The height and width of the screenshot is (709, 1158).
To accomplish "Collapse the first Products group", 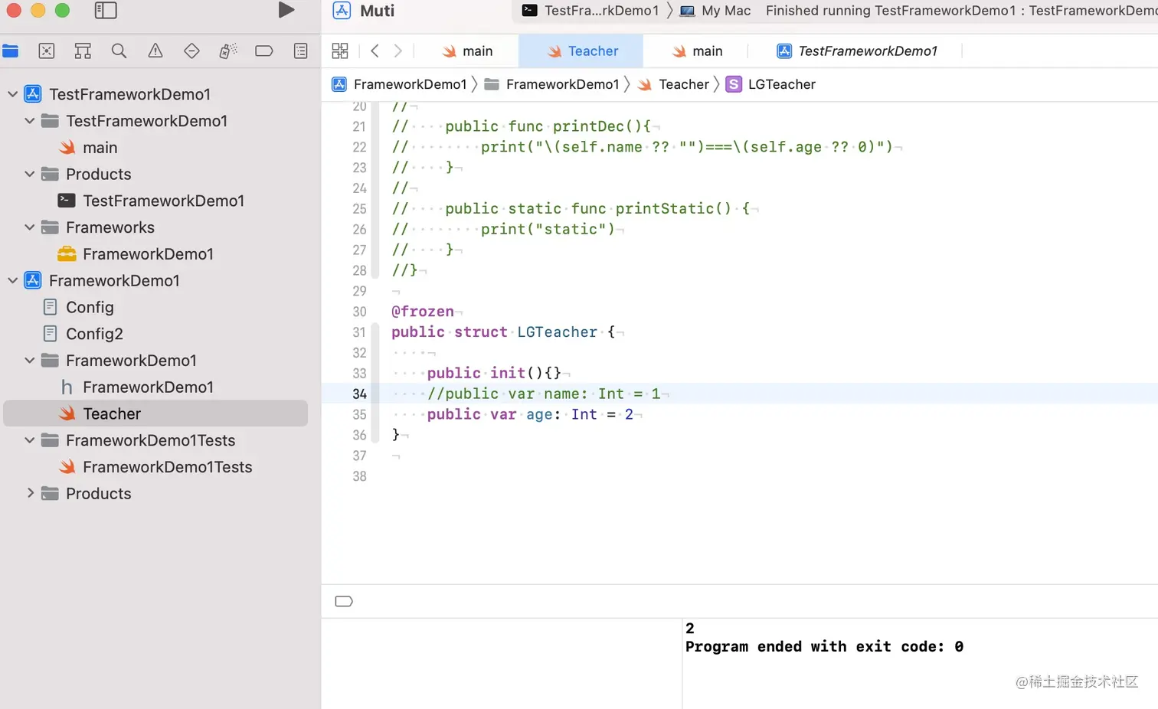I will (30, 175).
